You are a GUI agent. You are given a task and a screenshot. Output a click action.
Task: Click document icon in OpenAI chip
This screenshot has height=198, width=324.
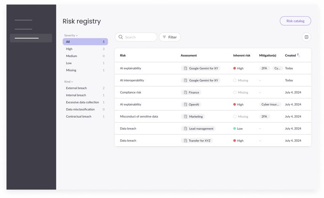[x=186, y=104]
